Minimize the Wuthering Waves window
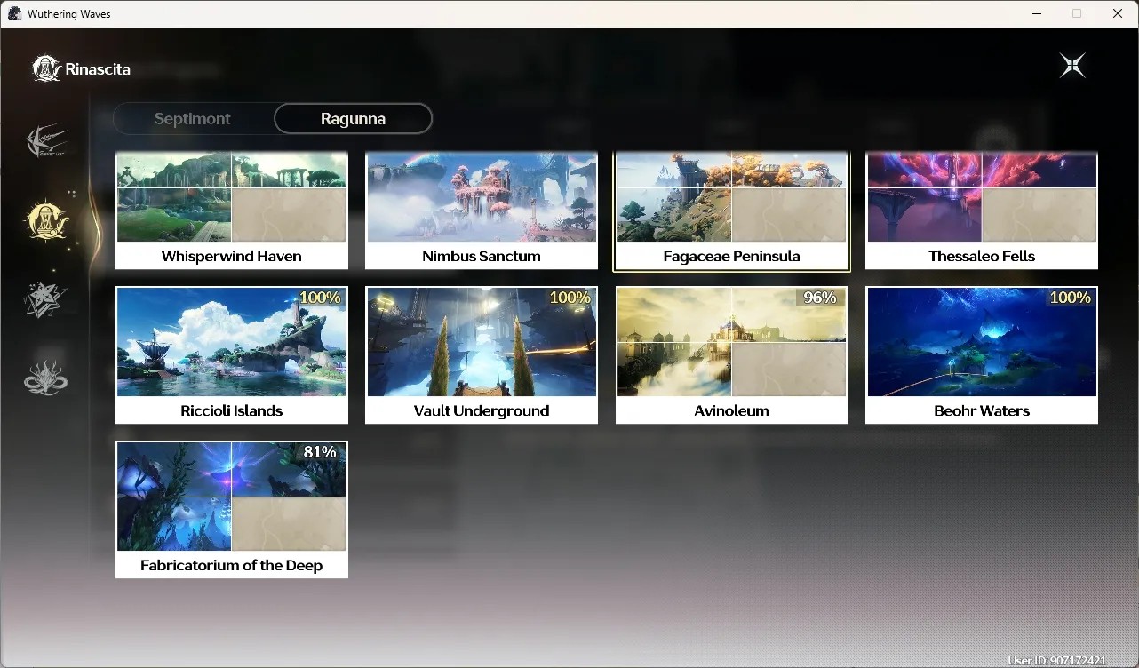This screenshot has width=1139, height=668. (x=1037, y=13)
